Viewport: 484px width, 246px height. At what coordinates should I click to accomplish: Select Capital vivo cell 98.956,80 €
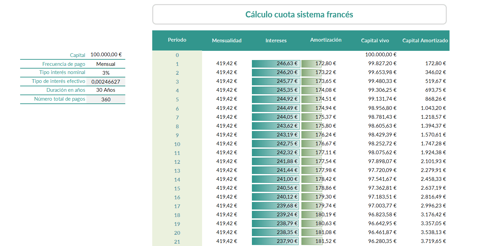click(382, 107)
